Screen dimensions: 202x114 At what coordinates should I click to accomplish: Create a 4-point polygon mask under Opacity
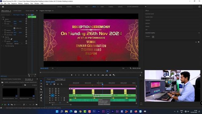coord(9,39)
